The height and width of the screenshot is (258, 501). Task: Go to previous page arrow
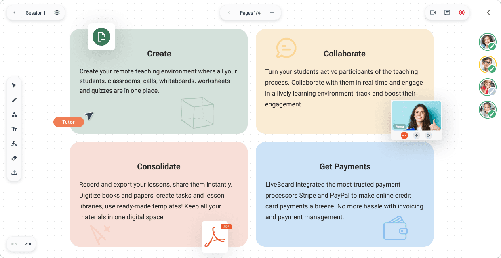click(229, 12)
